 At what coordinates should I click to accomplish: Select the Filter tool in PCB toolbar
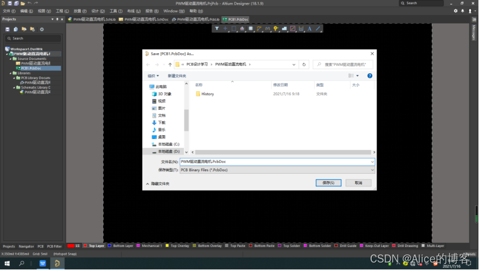217,28
